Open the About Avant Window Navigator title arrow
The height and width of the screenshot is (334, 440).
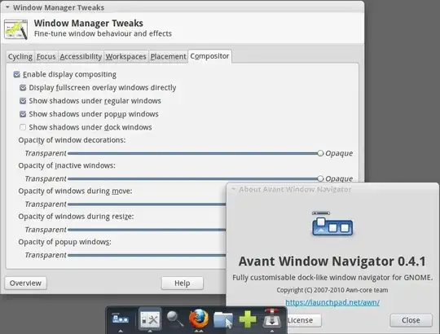point(233,189)
